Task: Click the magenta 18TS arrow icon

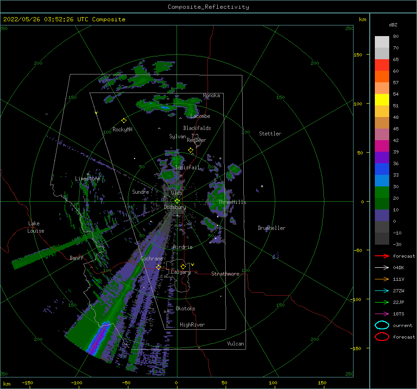Action: click(x=382, y=314)
